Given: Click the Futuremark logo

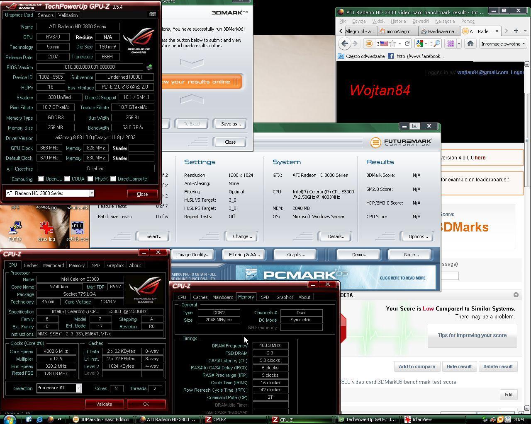Looking at the screenshot, I should point(401,142).
